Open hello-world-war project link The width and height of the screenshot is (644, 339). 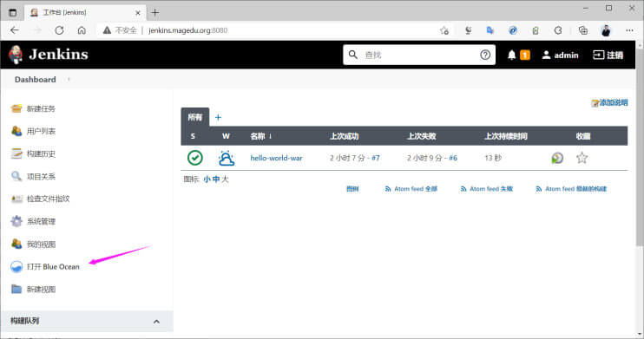pos(276,158)
